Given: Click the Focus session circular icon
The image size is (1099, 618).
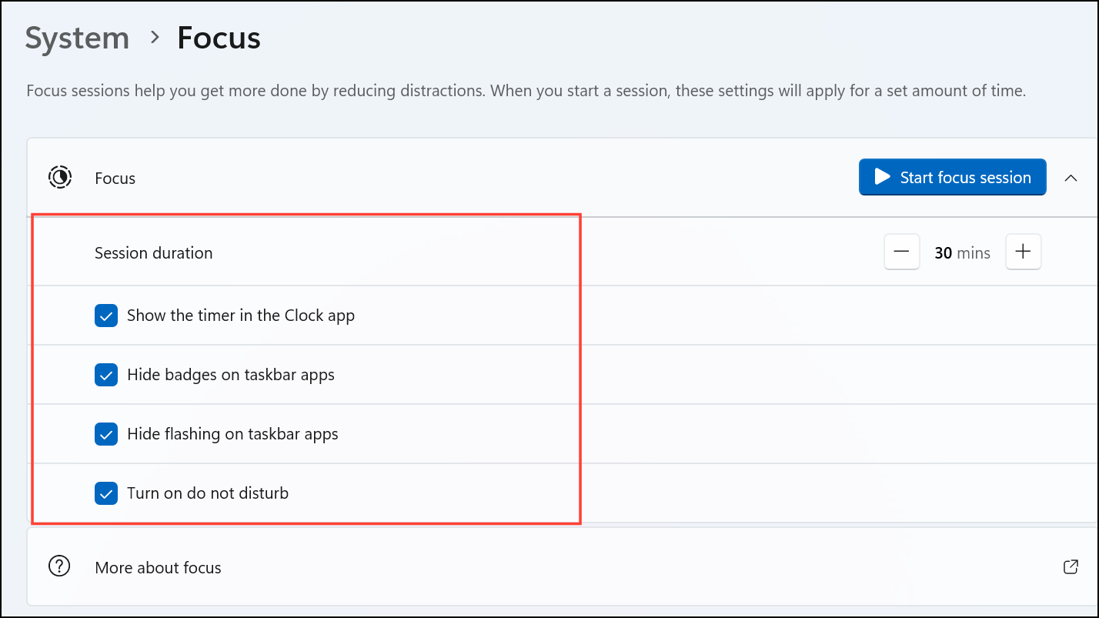Looking at the screenshot, I should [x=60, y=178].
